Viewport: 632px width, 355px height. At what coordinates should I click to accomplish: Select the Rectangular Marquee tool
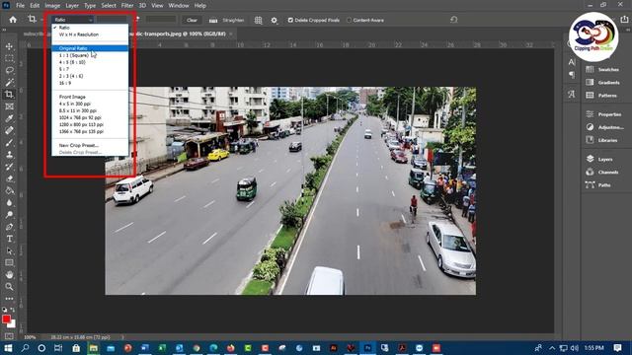9,58
